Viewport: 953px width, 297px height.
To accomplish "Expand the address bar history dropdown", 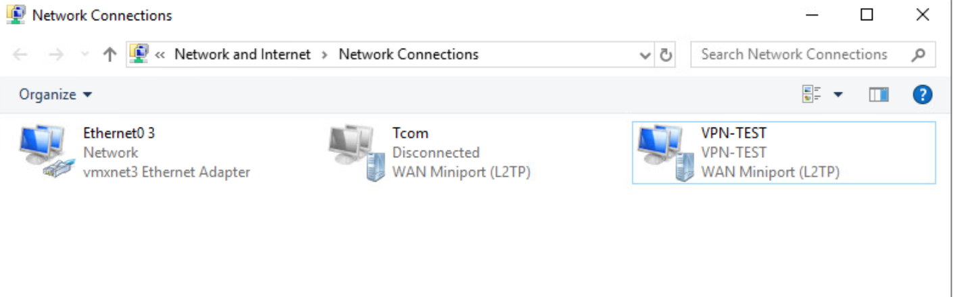I will [x=645, y=55].
